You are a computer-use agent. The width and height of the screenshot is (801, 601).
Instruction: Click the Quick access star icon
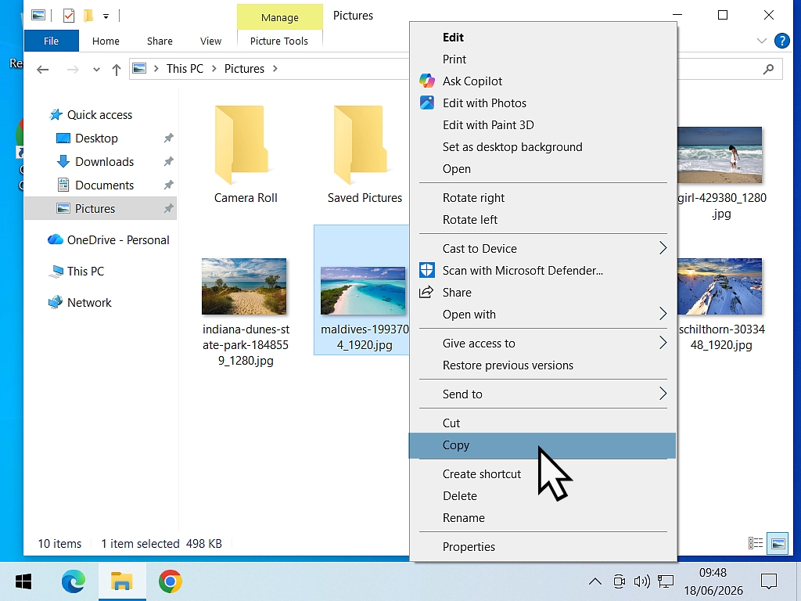click(x=56, y=114)
